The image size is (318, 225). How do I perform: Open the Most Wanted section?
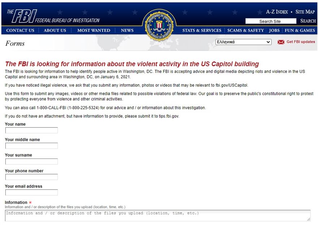coord(94,30)
